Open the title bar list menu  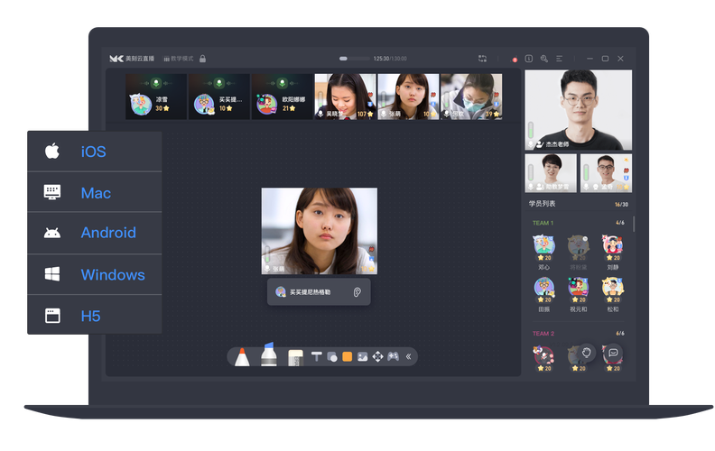coord(560,59)
